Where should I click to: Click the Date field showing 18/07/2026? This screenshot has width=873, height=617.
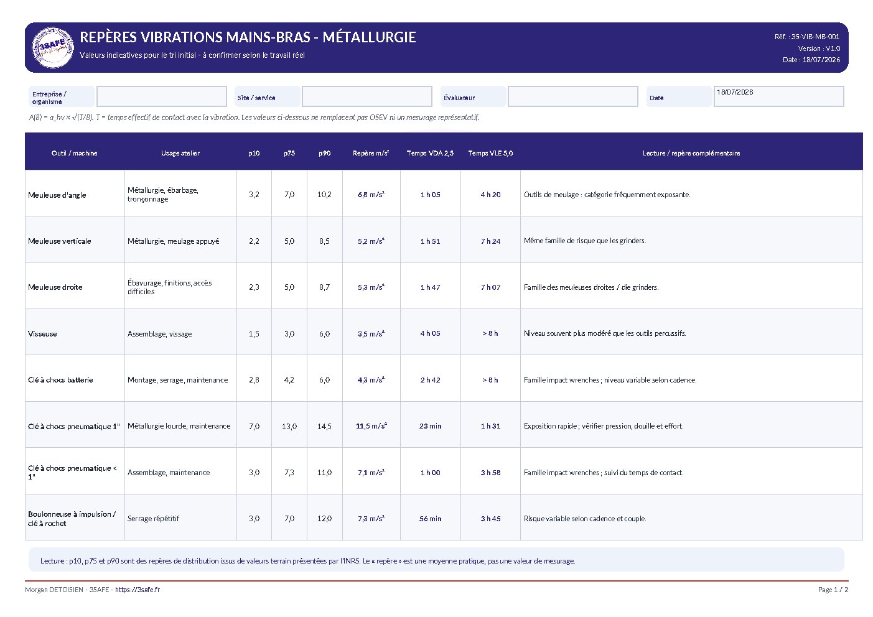click(x=778, y=96)
